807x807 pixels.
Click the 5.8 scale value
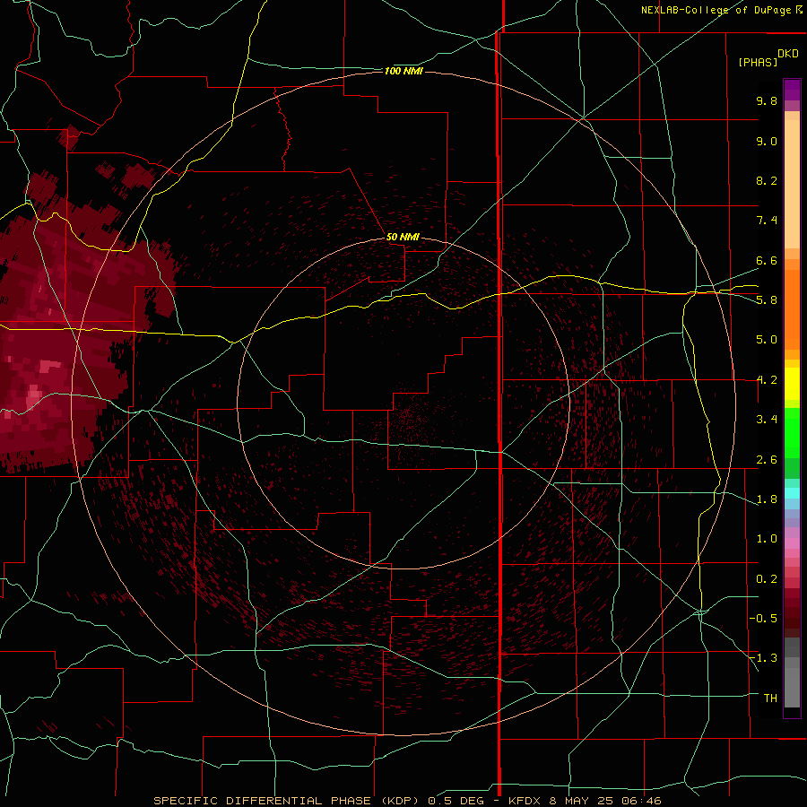pos(767,300)
